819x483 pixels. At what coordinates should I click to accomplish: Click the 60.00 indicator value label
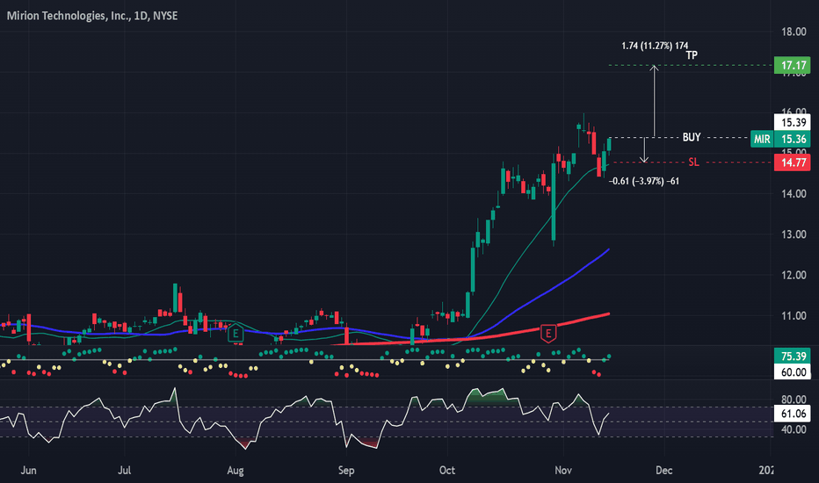click(x=793, y=372)
